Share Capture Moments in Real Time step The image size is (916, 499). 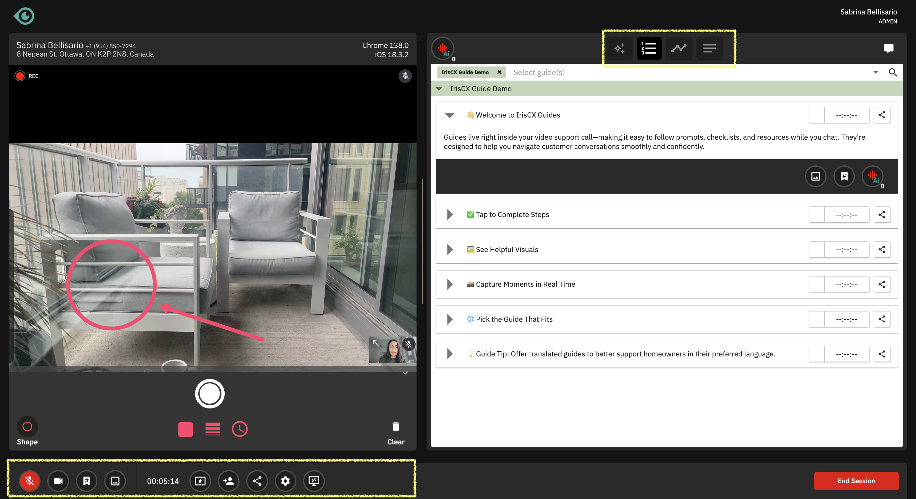(882, 284)
